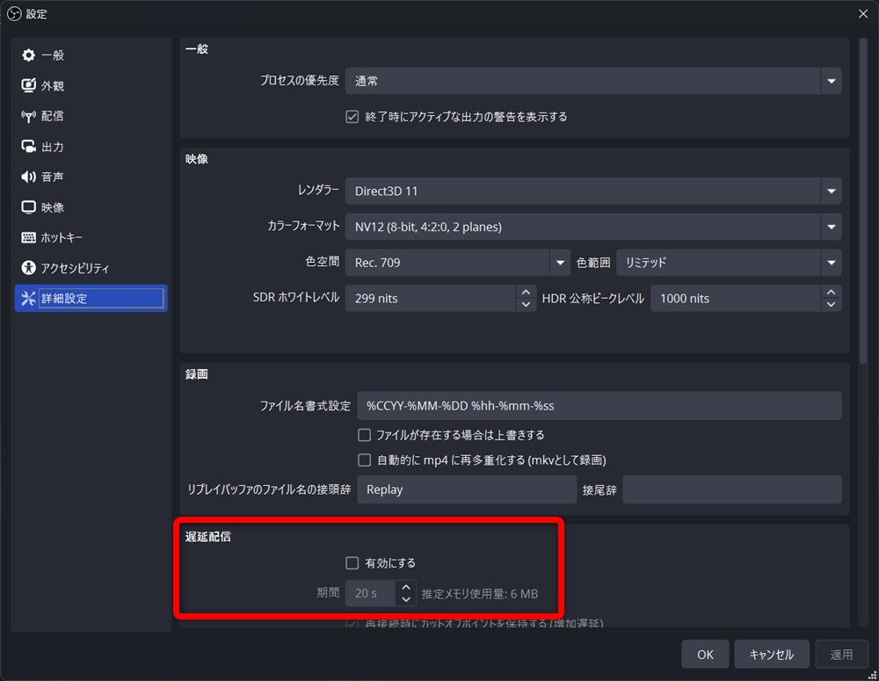Click the 推定メモリ使用量: 6 MB text
Viewport: 879px width, 681px height.
(x=480, y=593)
